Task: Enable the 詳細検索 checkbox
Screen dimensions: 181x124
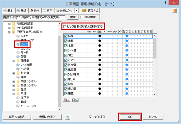Action: 82,17
